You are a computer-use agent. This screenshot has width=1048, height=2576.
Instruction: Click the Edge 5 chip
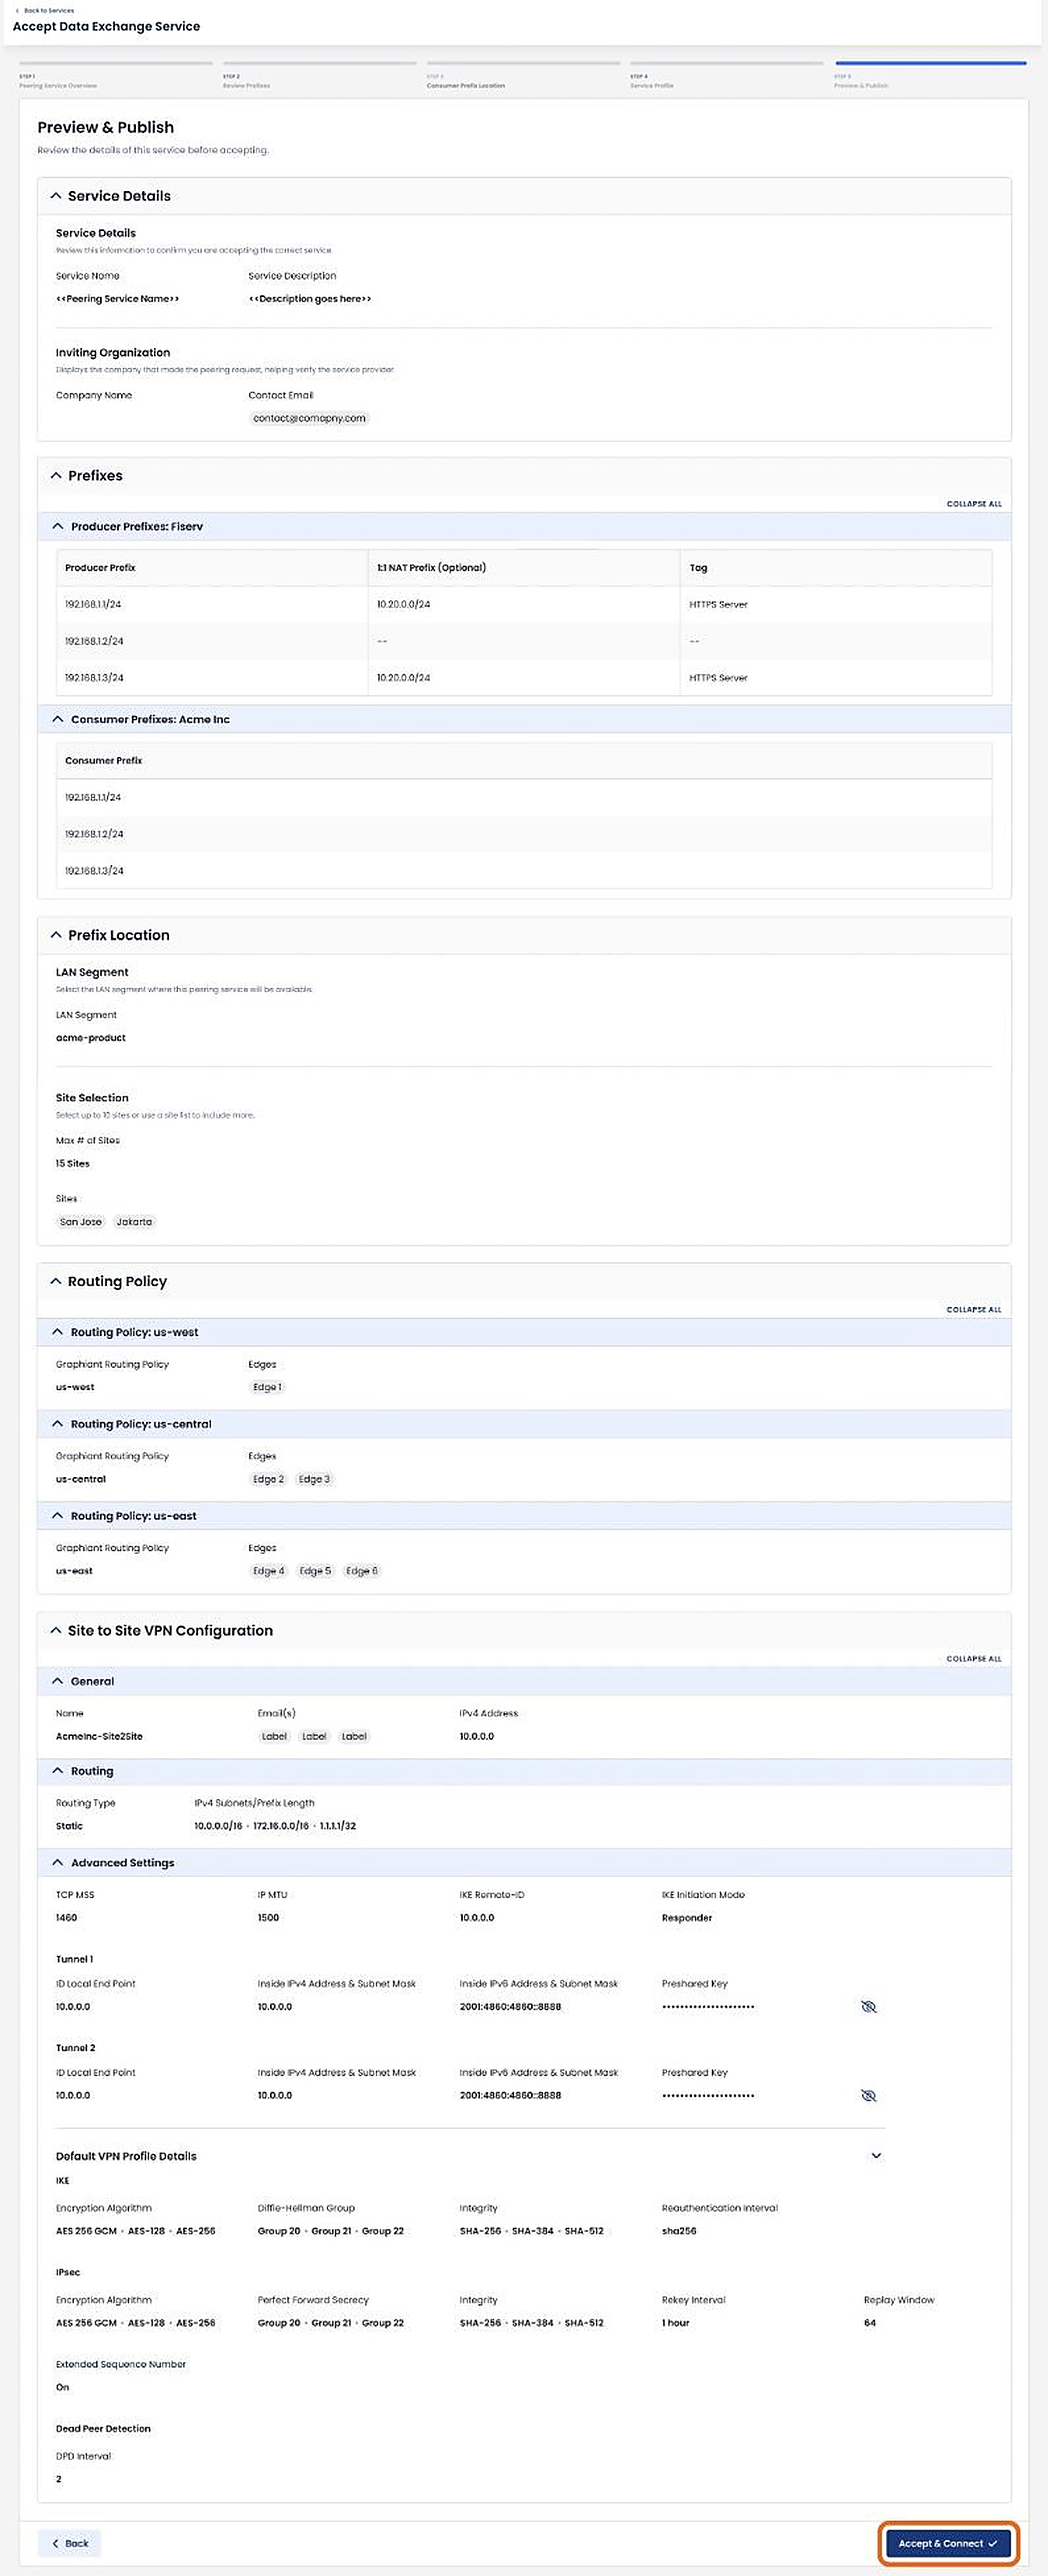[x=315, y=1571]
